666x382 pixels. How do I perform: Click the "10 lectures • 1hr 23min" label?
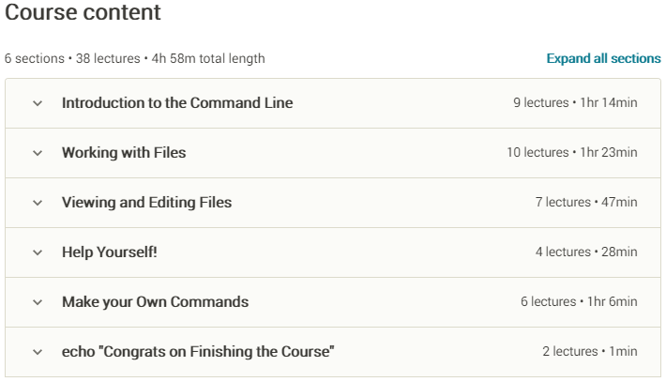571,153
